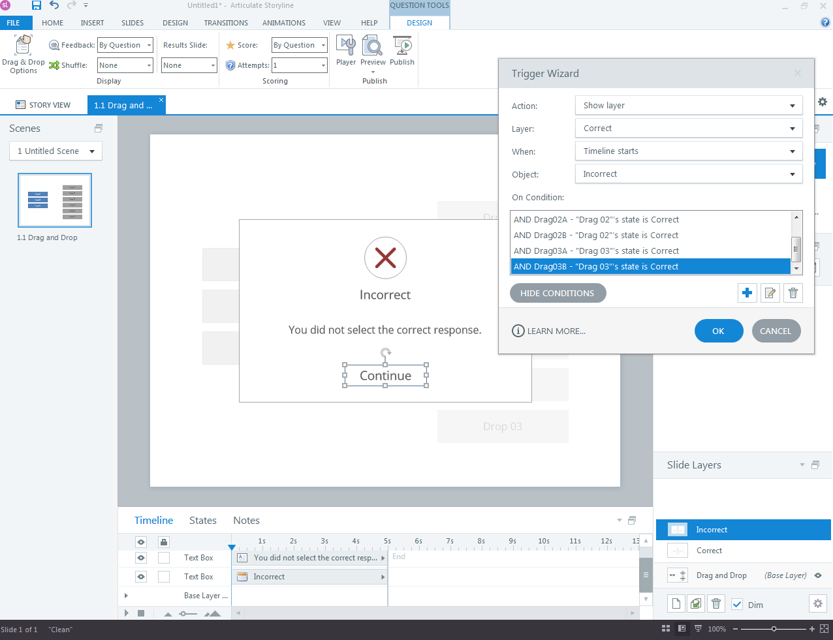Click the zoom slider handle in status bar
833x640 pixels.
[774, 629]
